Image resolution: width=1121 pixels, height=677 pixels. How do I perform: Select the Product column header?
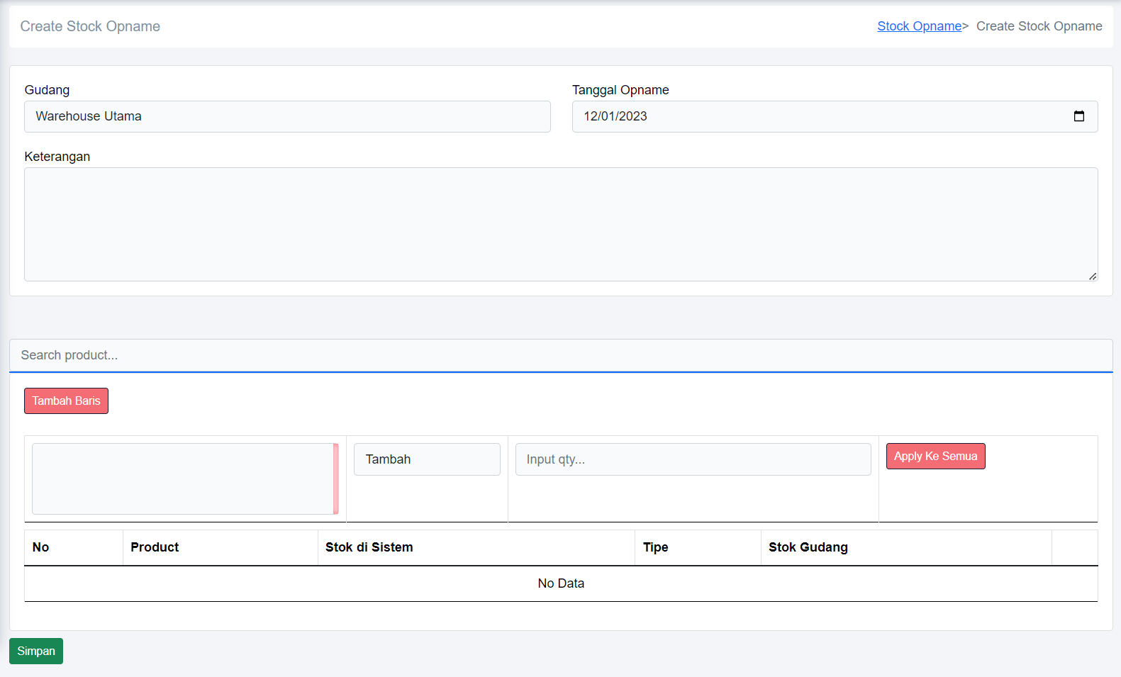click(155, 547)
